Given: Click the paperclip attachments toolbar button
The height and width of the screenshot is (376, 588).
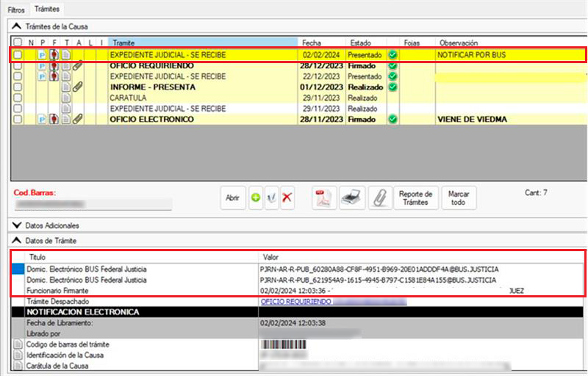Looking at the screenshot, I should pos(379,198).
